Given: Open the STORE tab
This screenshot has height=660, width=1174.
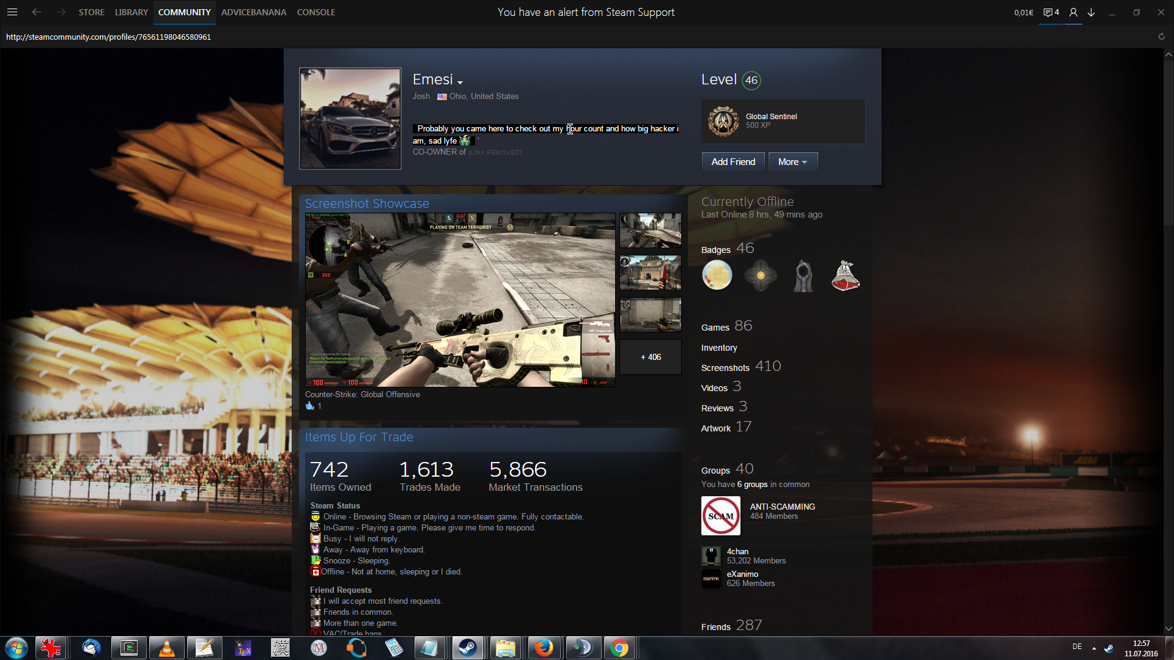Looking at the screenshot, I should [x=91, y=12].
